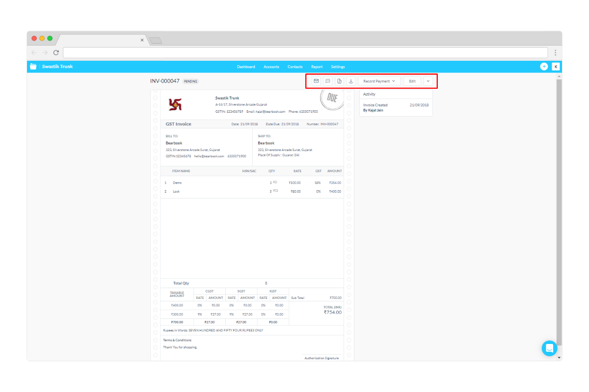This screenshot has width=589, height=392.
Task: Click the Swastik Trunk folder icon
Action: click(33, 67)
